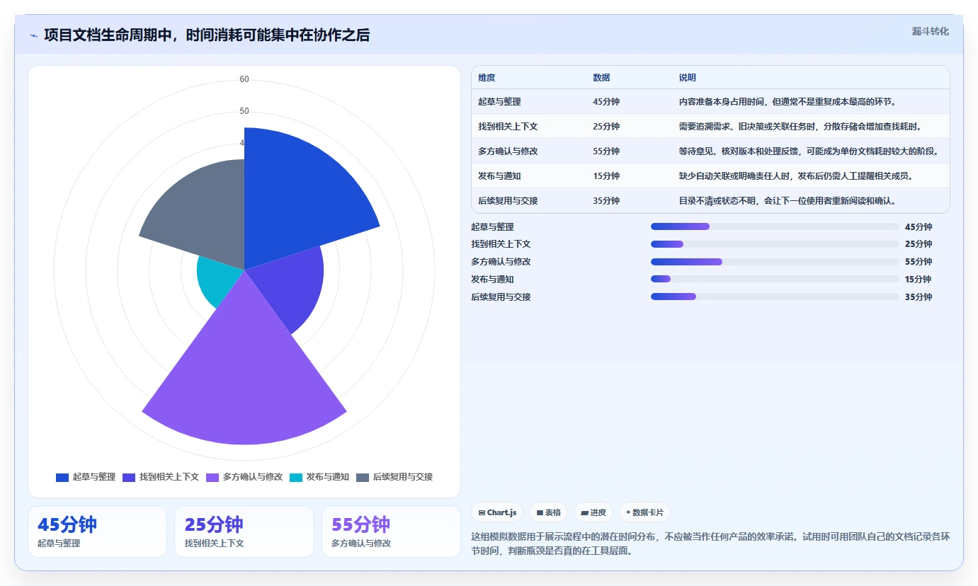Image resolution: width=978 pixels, height=586 pixels.
Task: Select the 数据卡片 chip
Action: [x=644, y=512]
